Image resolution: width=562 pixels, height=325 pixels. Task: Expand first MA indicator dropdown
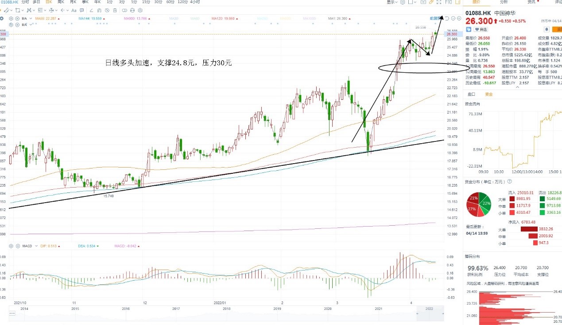[31, 19]
